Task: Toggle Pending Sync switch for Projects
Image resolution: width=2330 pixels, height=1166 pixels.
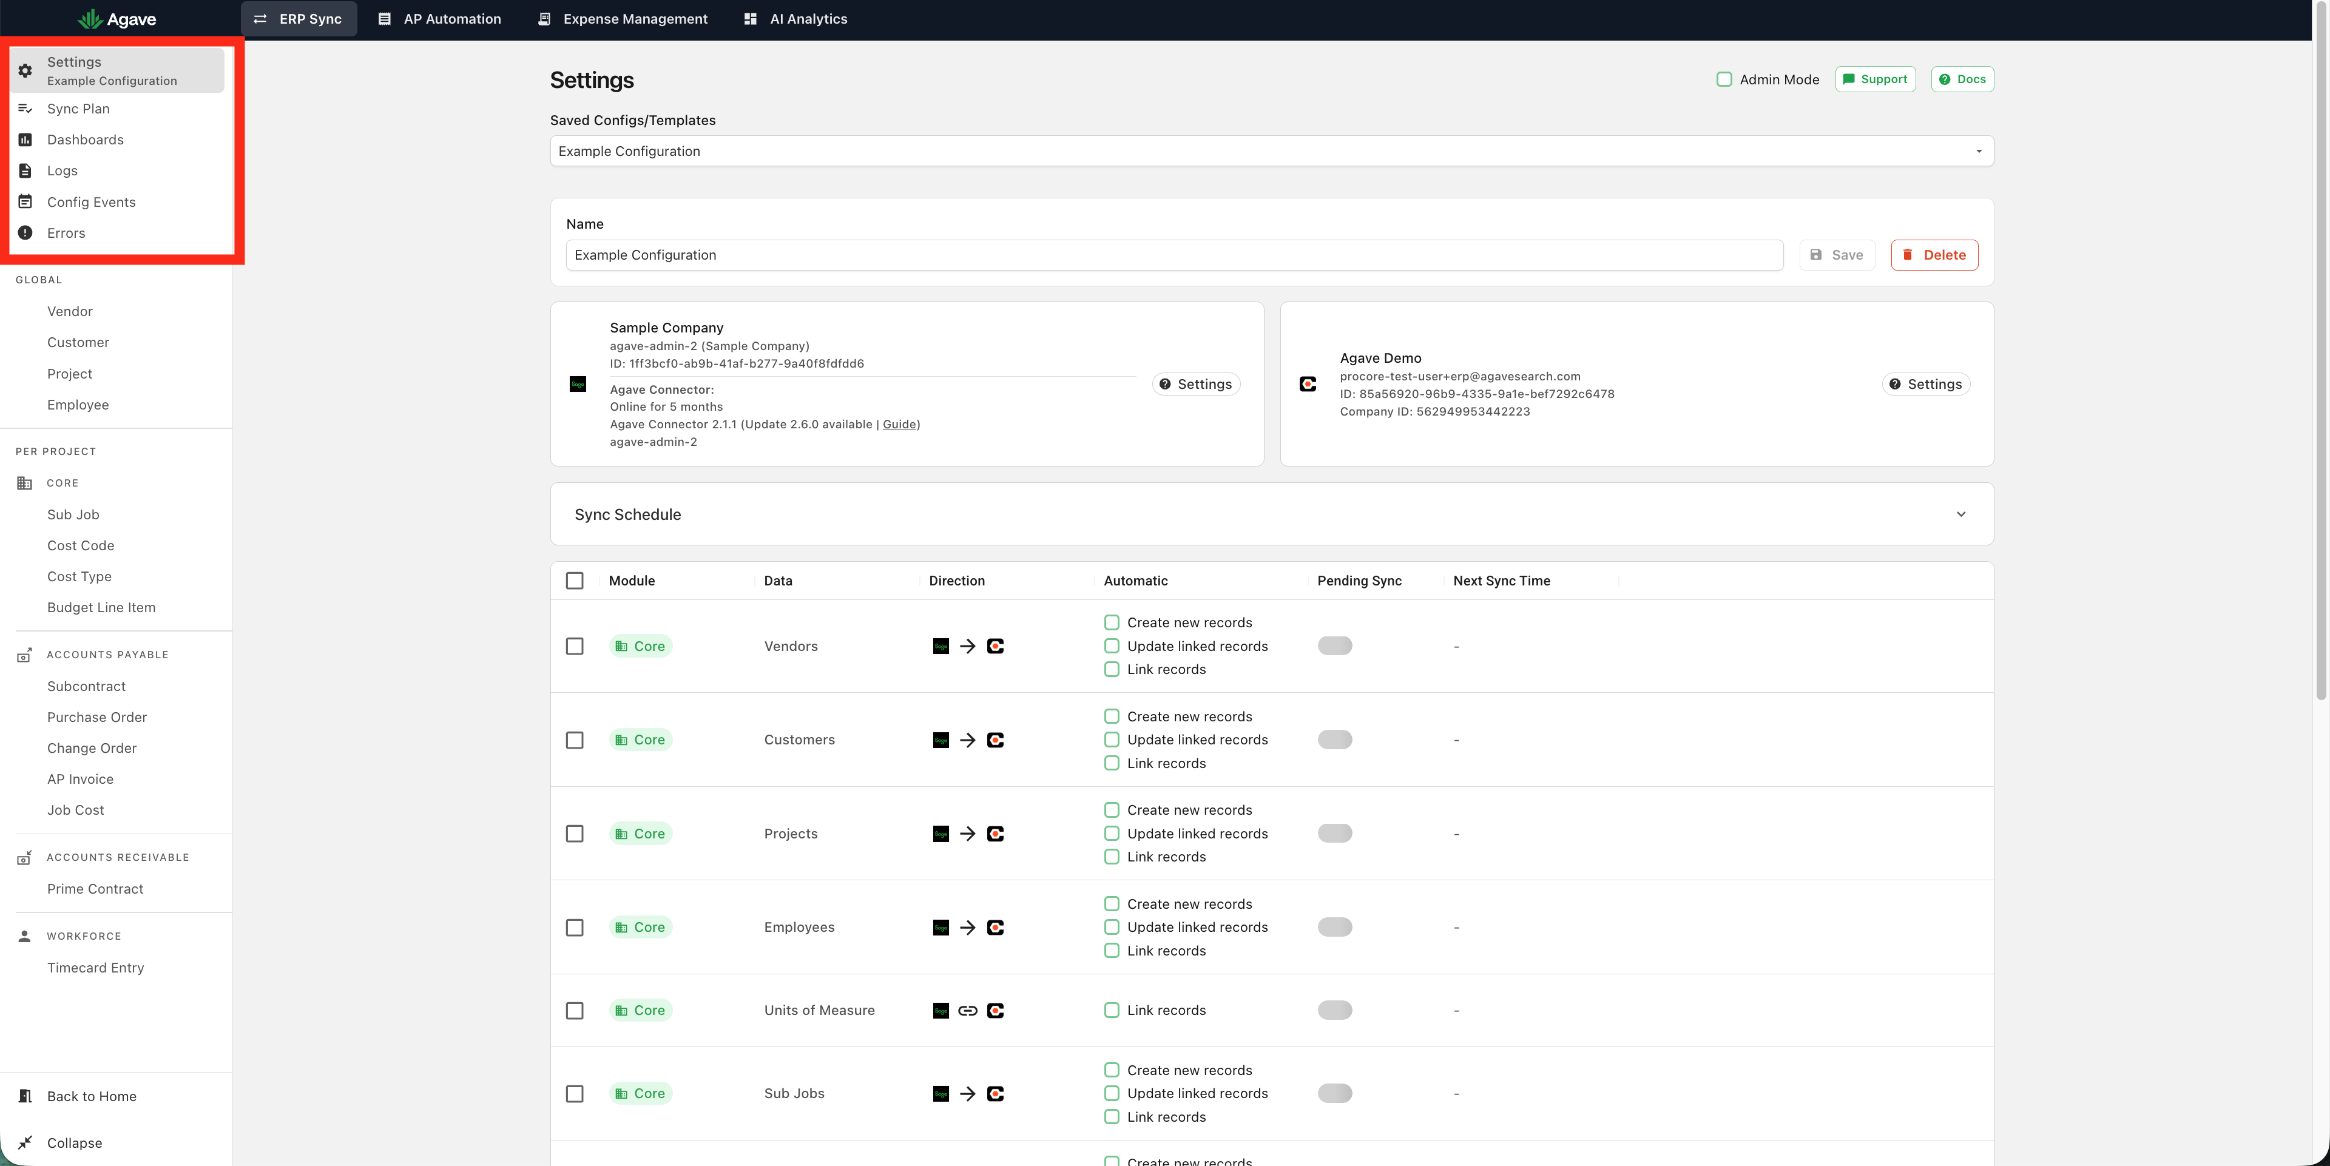Action: pyautogui.click(x=1334, y=833)
